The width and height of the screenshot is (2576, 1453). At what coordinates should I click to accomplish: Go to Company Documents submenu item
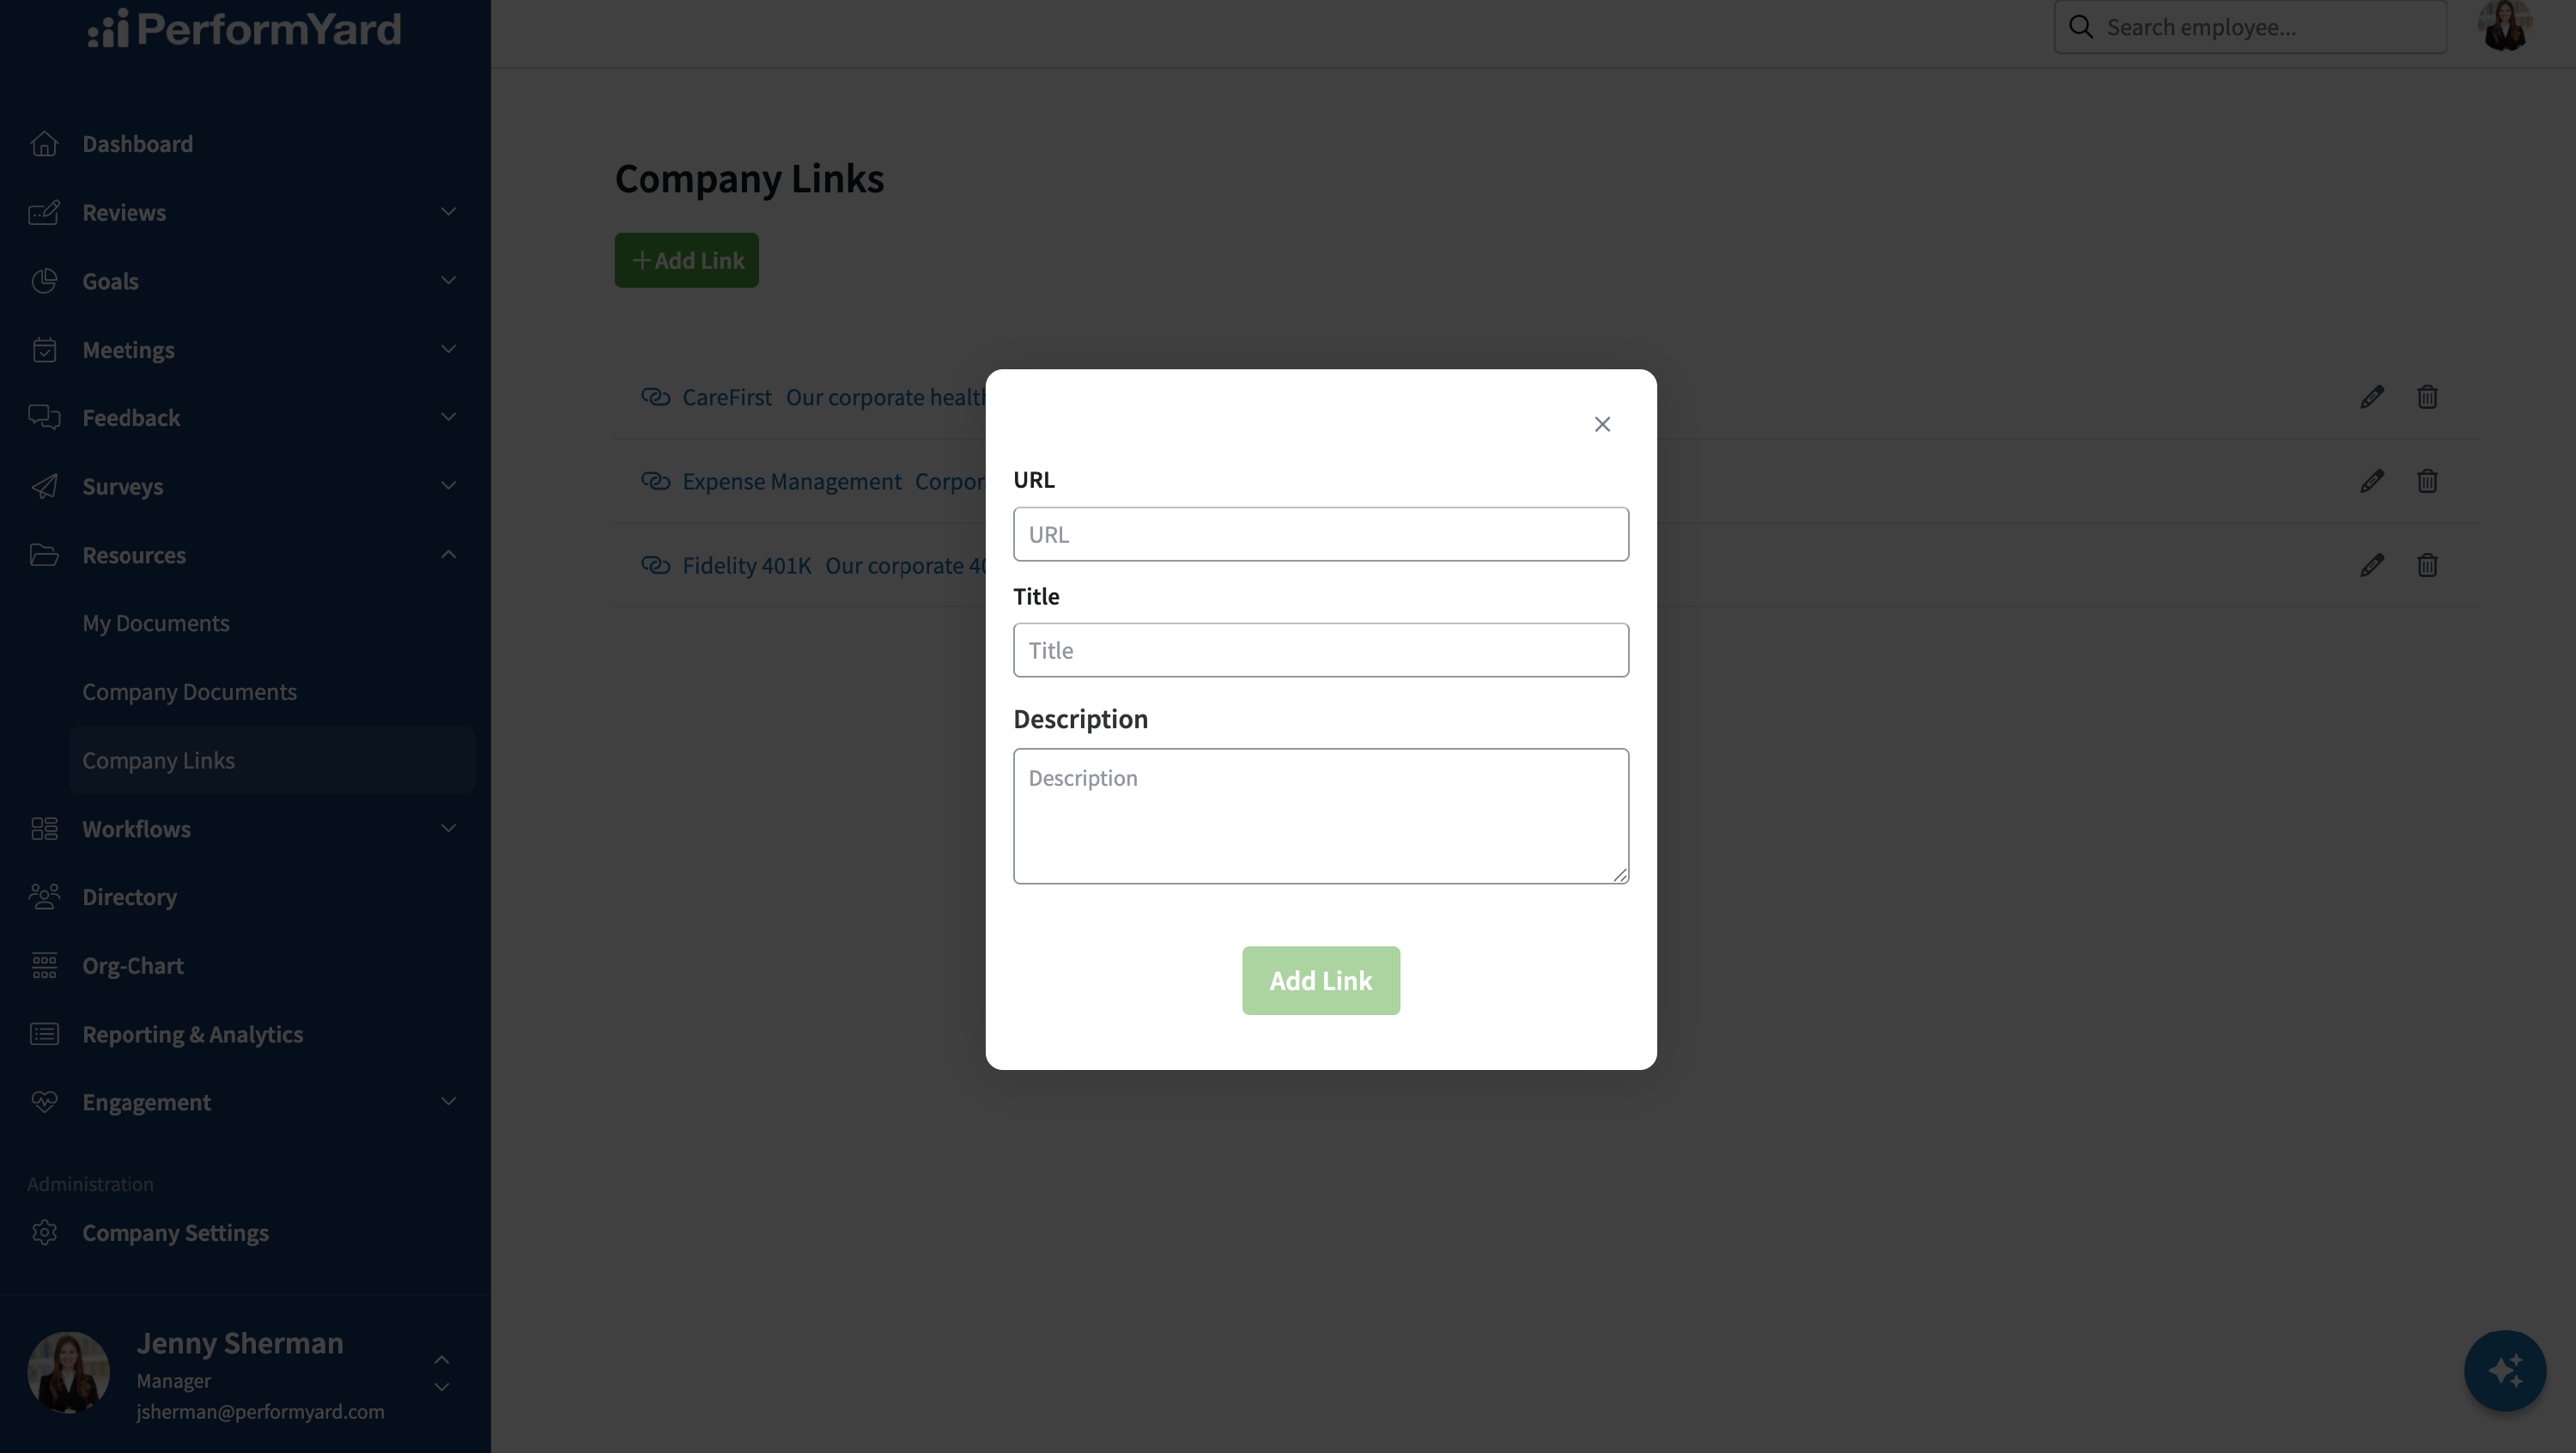click(x=189, y=692)
